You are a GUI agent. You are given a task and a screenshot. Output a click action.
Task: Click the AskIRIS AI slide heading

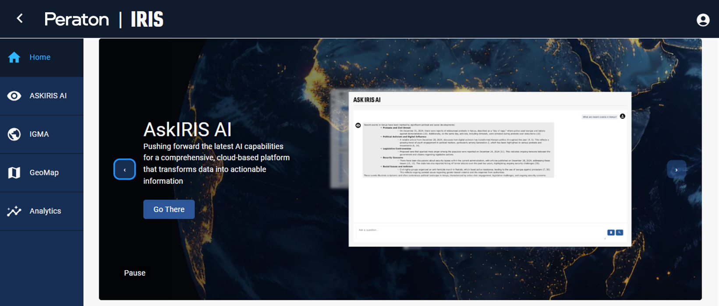[187, 130]
